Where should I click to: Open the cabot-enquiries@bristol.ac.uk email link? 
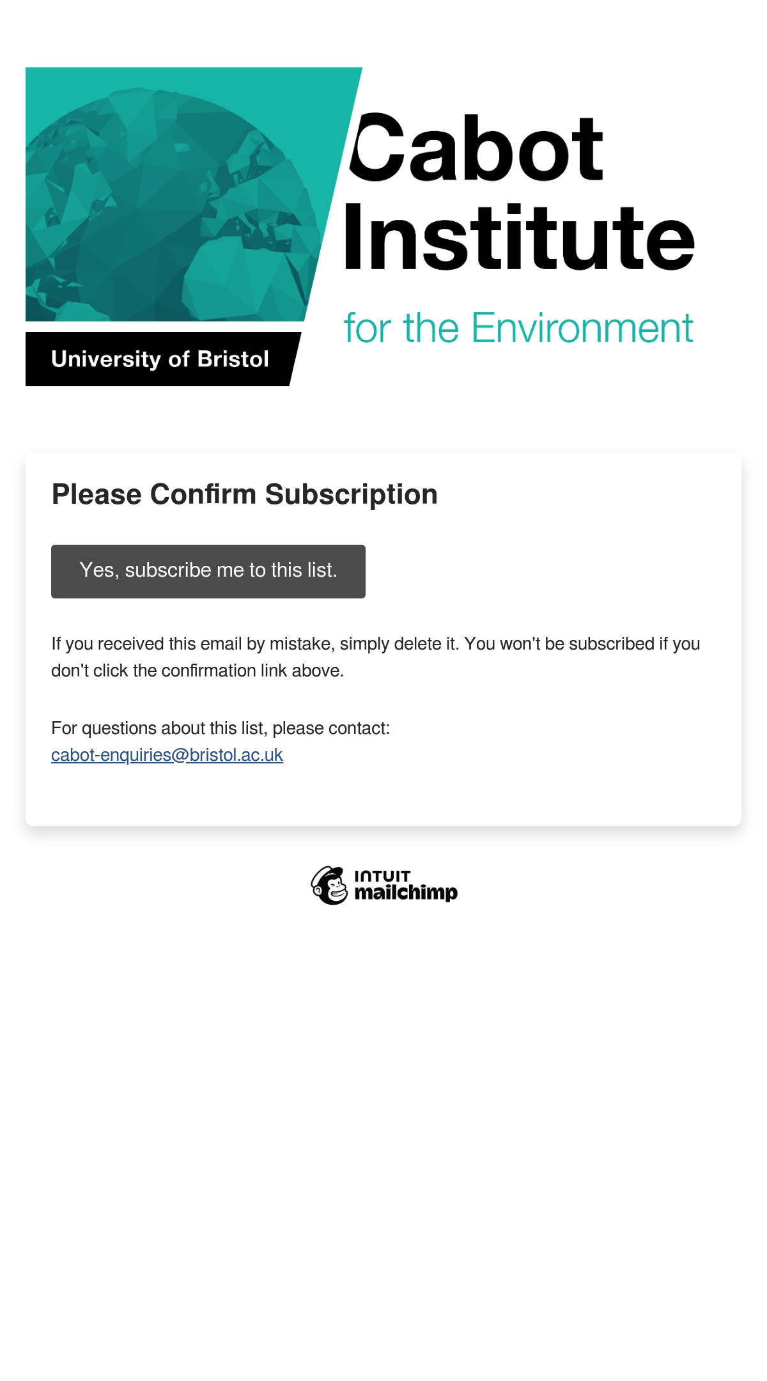click(x=167, y=755)
